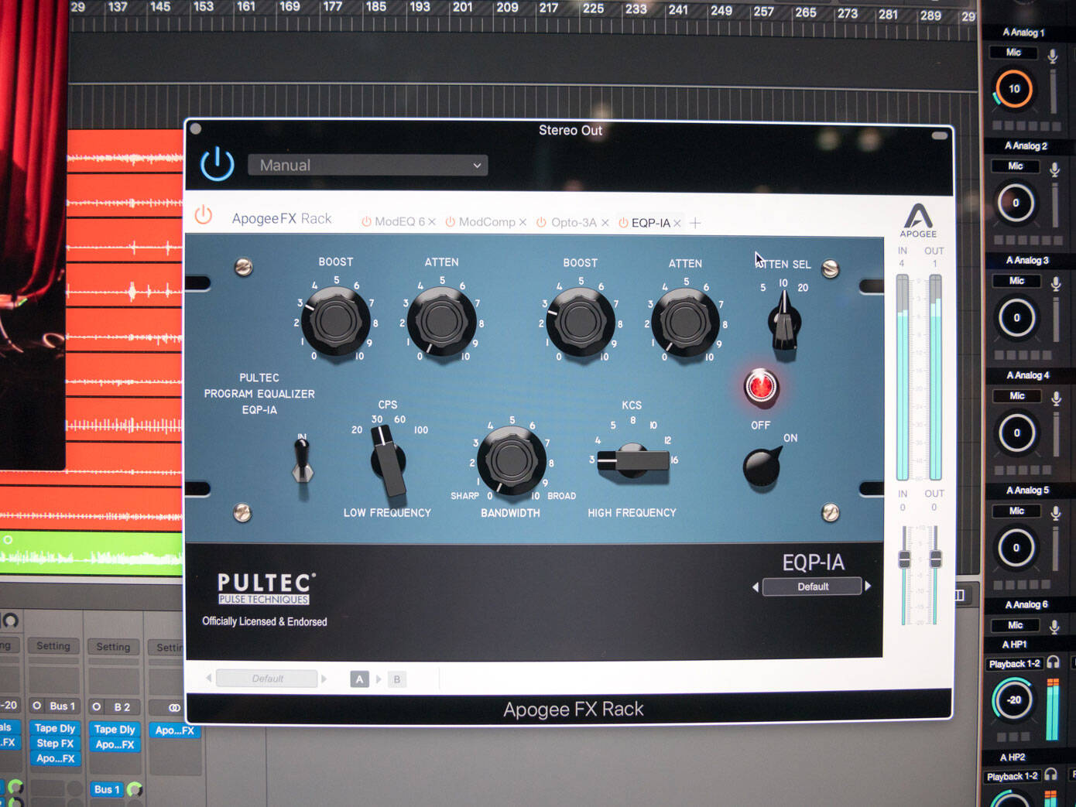Close the ModComp plugin tab
Screen dimensions: 1076x807
click(523, 222)
